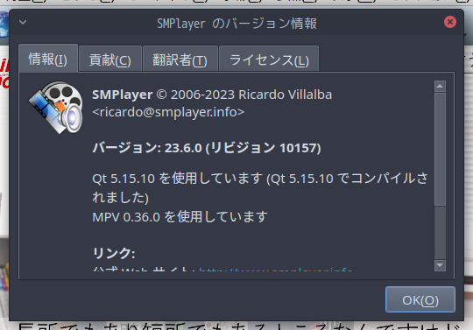Click the Qt 5.15.10 を使用しています line
The image size is (473, 330).
tap(260, 187)
